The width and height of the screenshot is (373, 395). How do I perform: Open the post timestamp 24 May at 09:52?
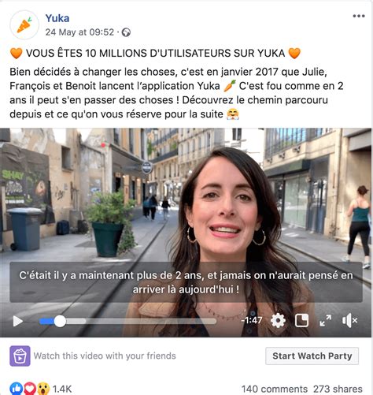click(79, 32)
